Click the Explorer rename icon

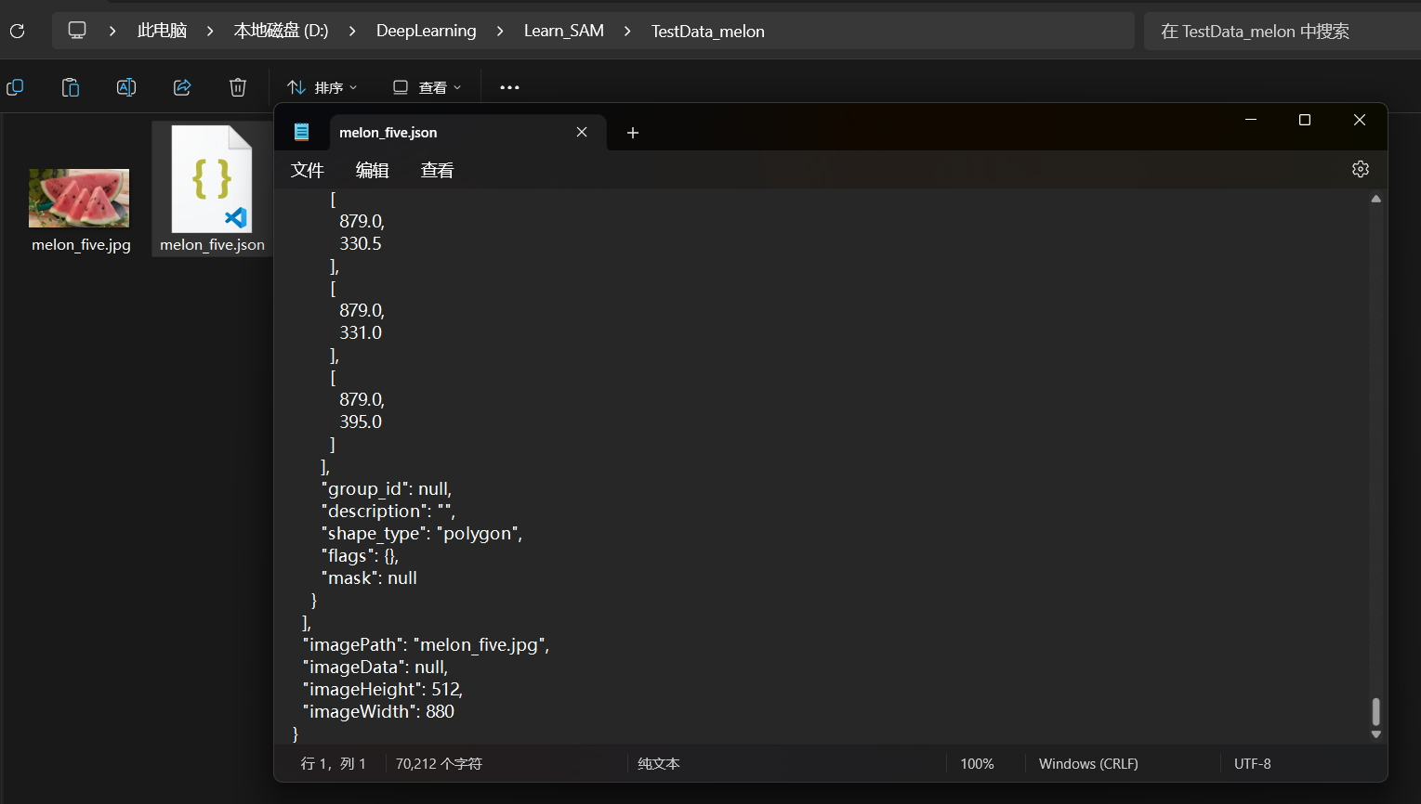126,87
